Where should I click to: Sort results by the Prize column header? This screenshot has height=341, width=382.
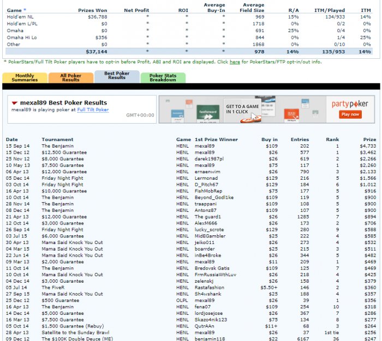click(369, 139)
